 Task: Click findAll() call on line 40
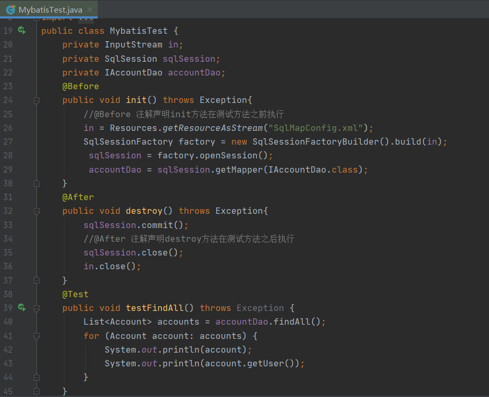pos(297,322)
